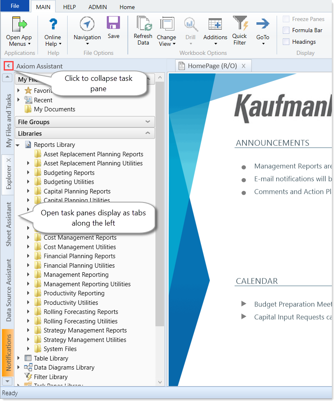Click the Additions table icon
The image size is (336, 403).
pos(215,24)
